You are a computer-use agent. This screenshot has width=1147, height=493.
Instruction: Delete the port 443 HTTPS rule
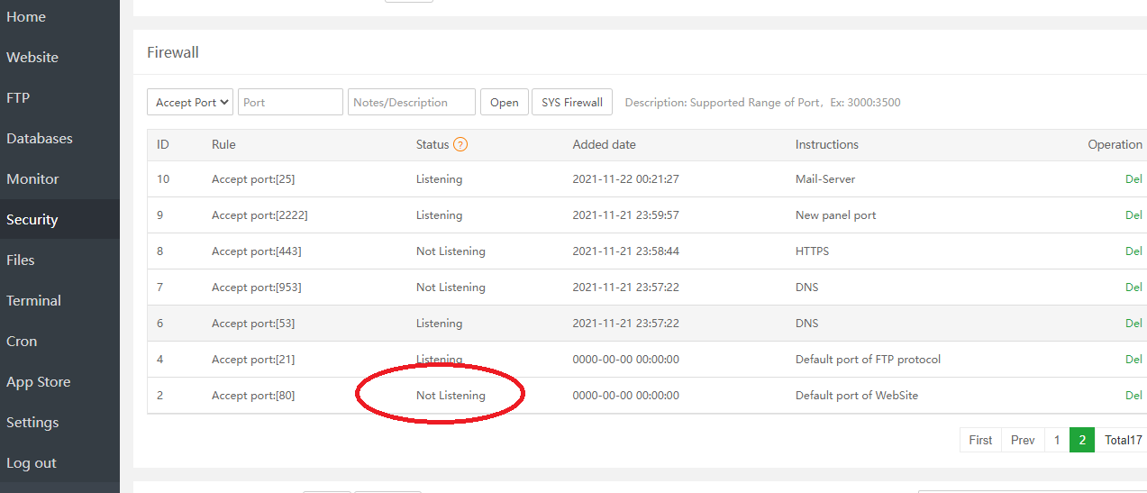coord(1133,251)
